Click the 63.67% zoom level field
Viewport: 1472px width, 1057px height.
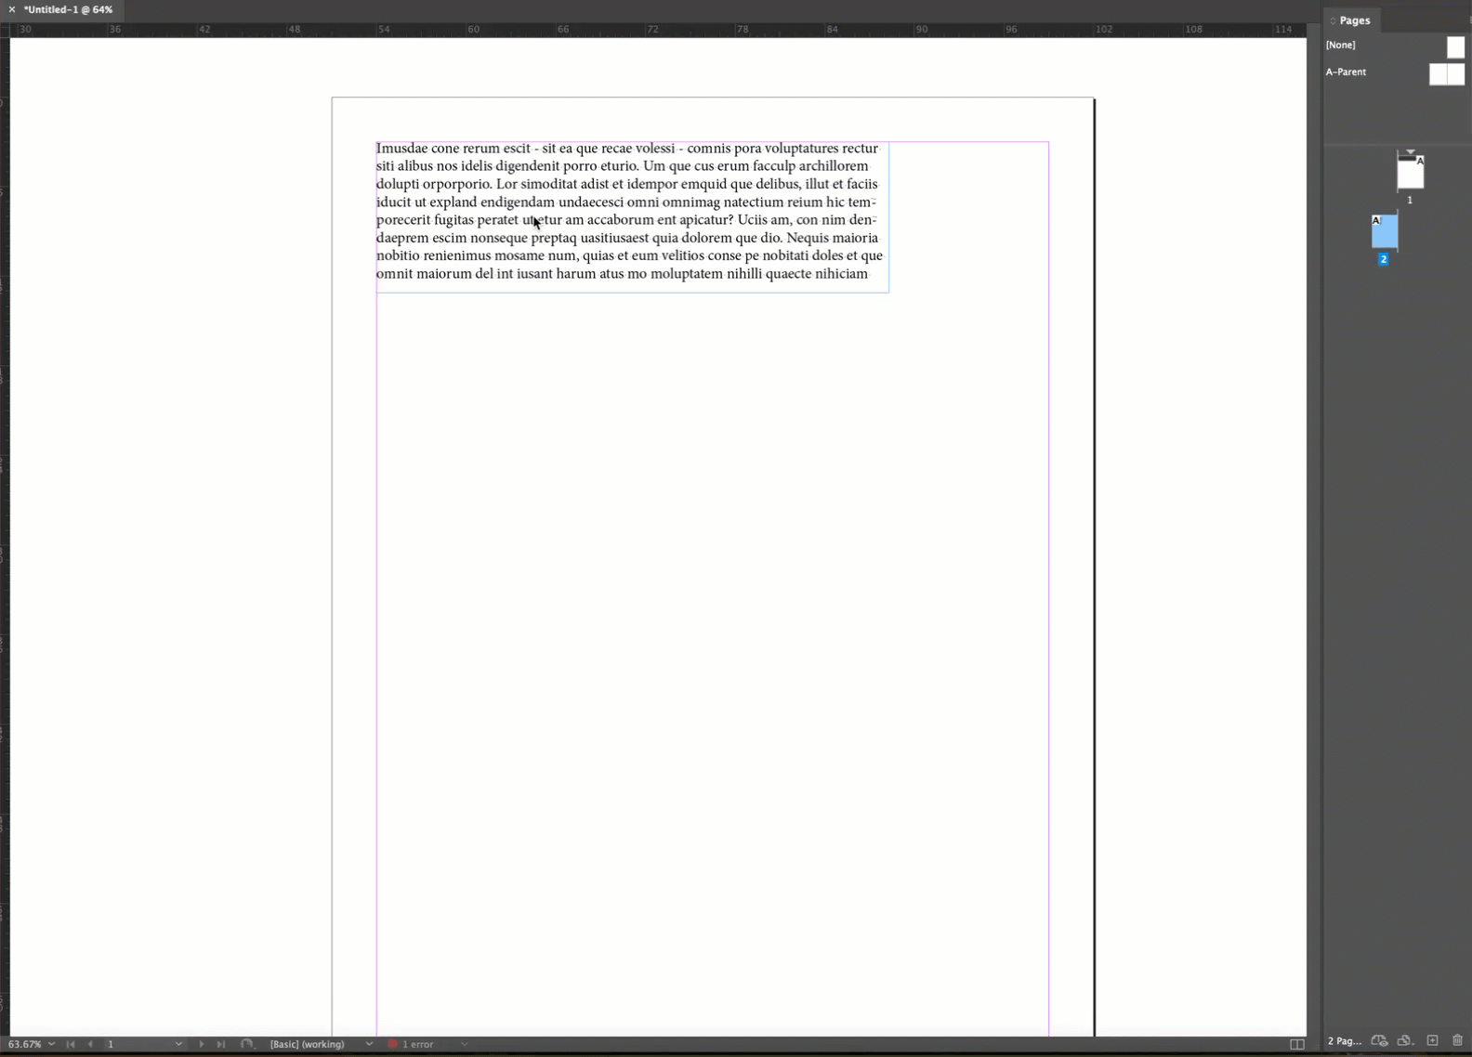25,1044
